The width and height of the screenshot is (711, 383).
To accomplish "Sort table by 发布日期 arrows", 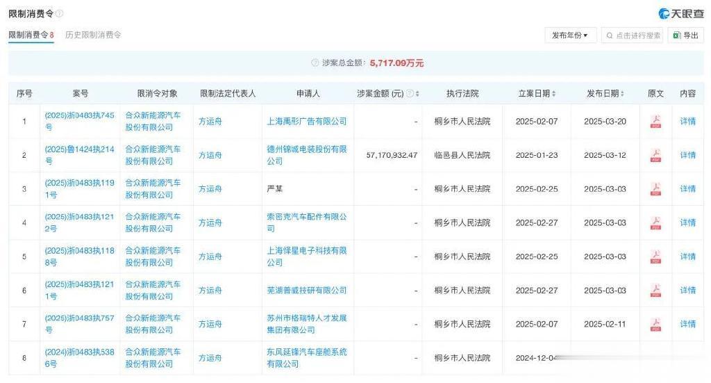I will [x=622, y=93].
